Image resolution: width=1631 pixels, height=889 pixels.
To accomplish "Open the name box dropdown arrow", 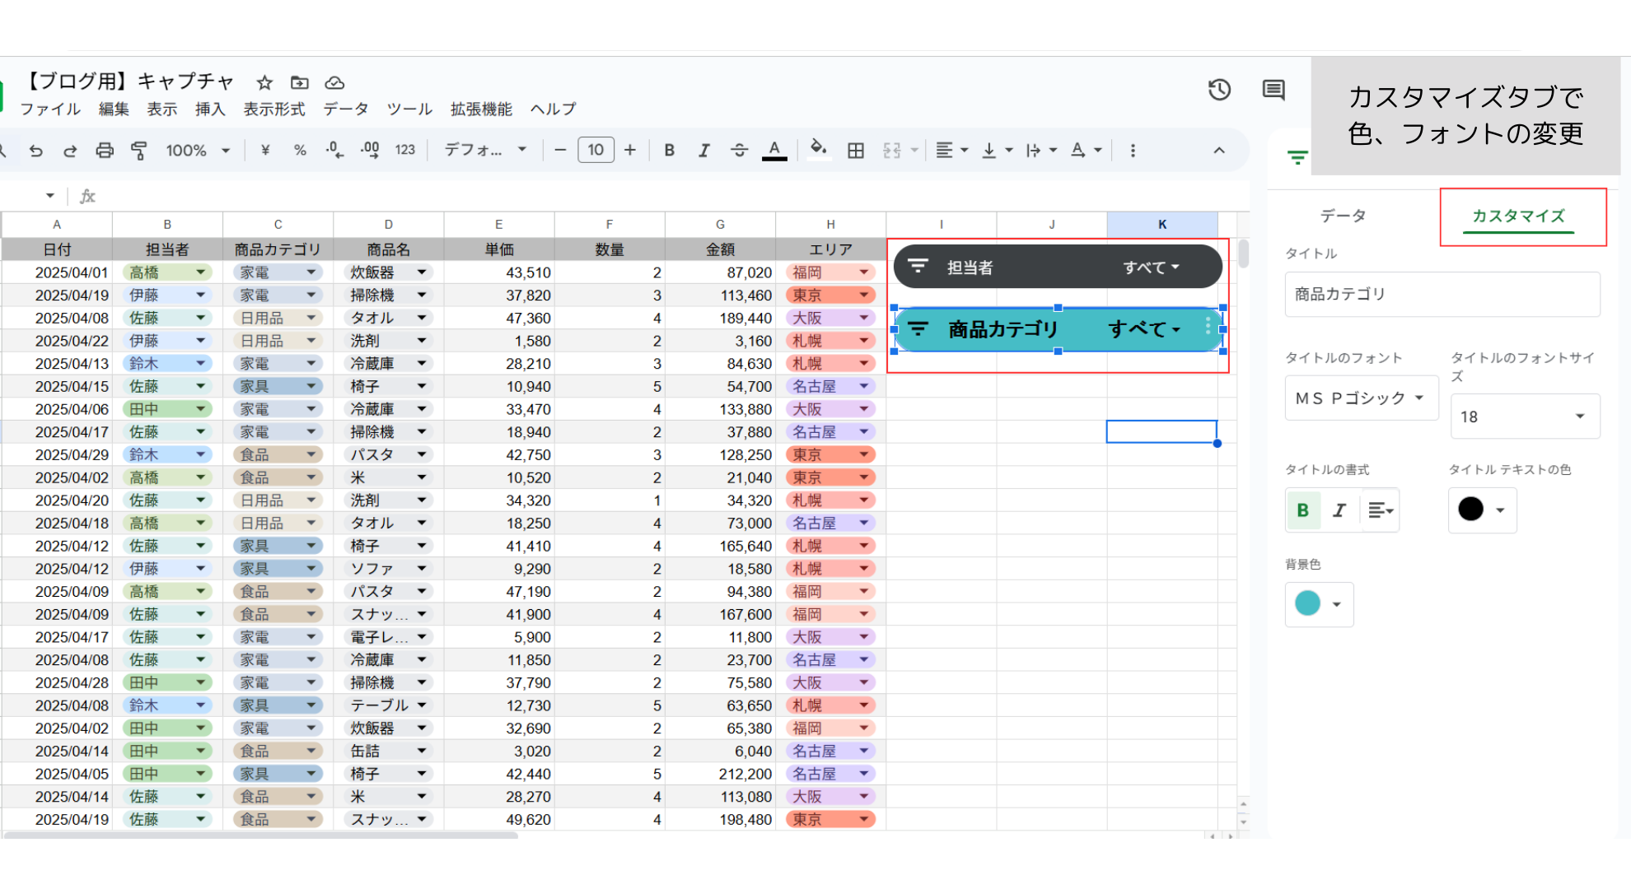I will pos(50,196).
